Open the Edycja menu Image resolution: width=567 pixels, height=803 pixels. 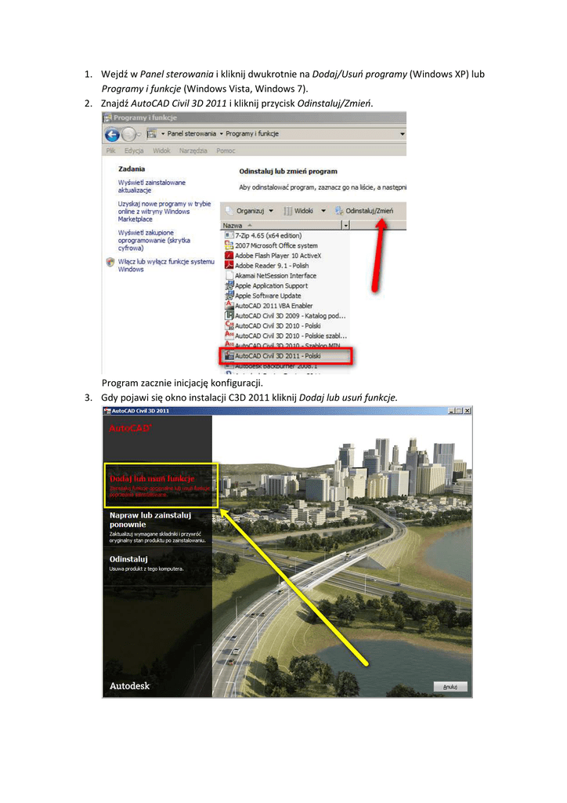(x=135, y=151)
